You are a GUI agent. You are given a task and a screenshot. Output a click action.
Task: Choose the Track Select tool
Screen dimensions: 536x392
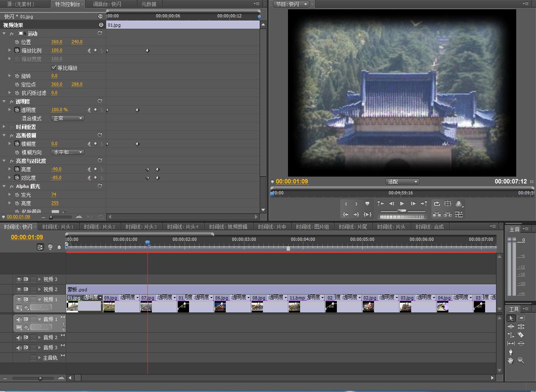point(521,318)
